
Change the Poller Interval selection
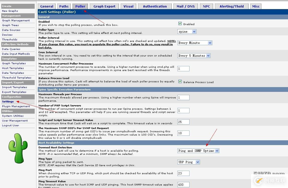click(195, 43)
